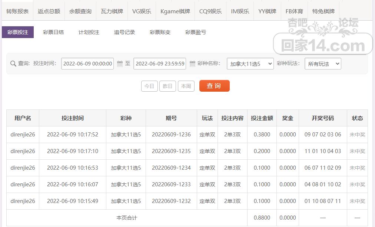This screenshot has width=375, height=227.
Task: Open the 计划投注 tab
Action: [88, 32]
